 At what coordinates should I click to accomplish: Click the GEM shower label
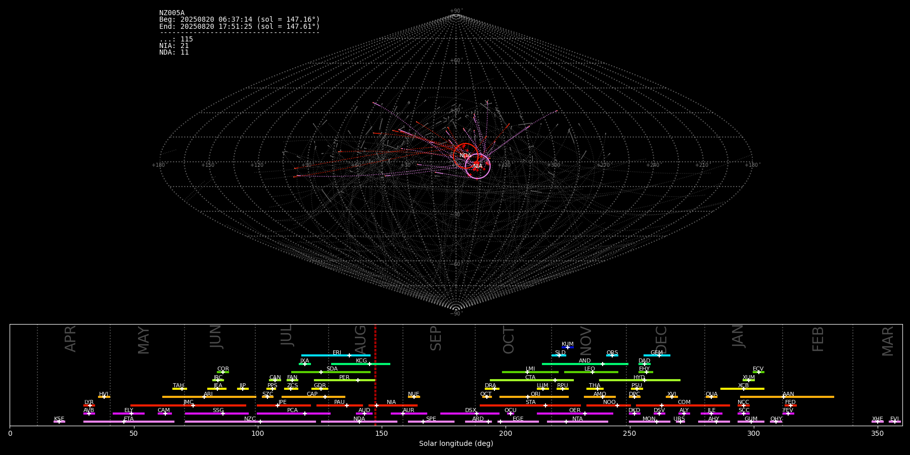[657, 353]
